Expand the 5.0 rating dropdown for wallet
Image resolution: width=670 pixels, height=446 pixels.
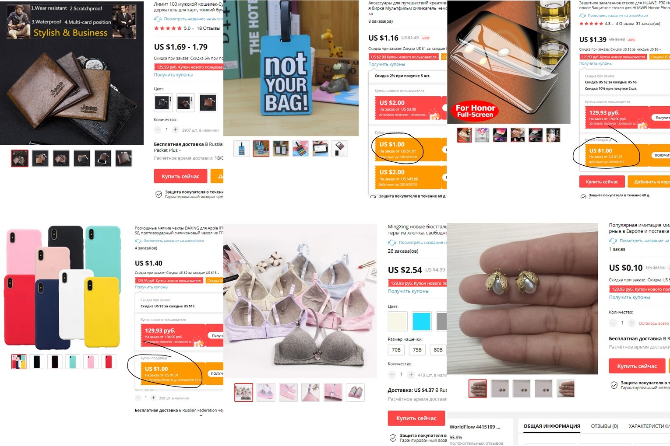193,29
